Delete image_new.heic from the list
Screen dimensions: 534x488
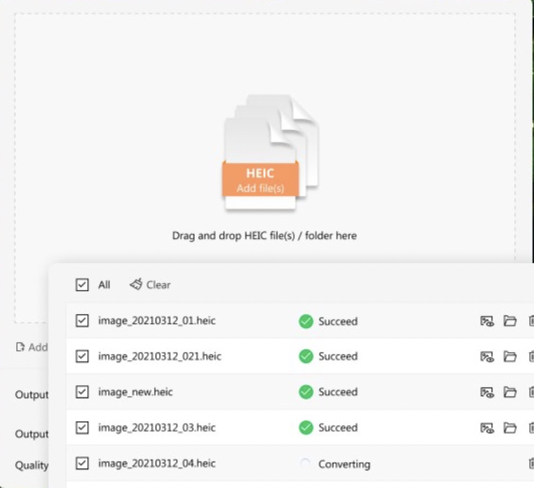point(531,392)
